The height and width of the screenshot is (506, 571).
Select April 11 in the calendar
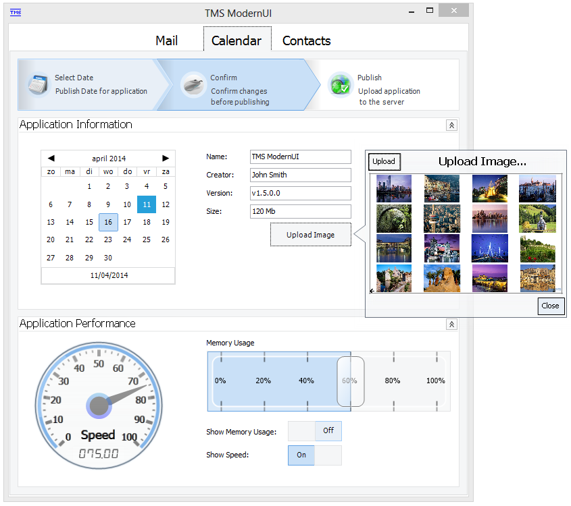(x=147, y=204)
